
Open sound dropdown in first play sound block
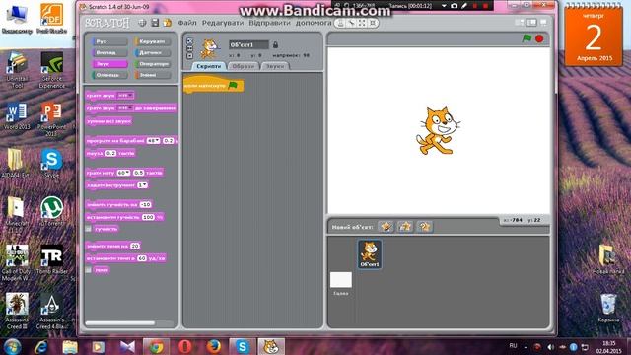124,96
